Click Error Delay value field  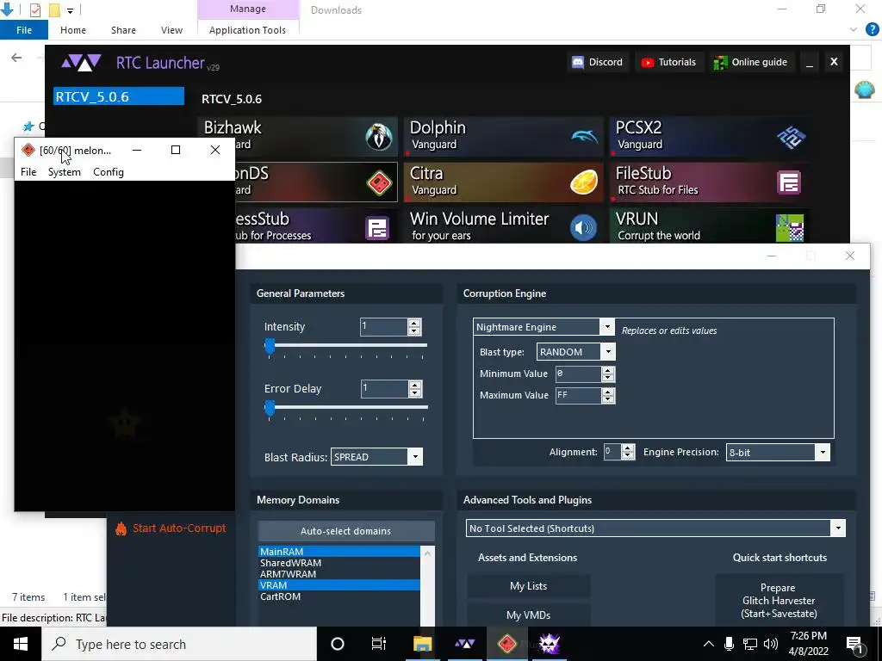click(384, 388)
